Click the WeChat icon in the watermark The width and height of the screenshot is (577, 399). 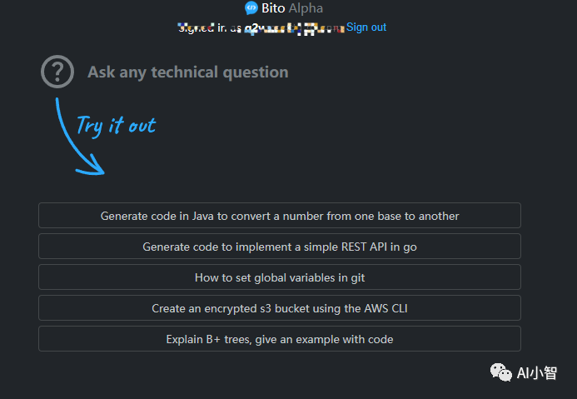pyautogui.click(x=500, y=372)
